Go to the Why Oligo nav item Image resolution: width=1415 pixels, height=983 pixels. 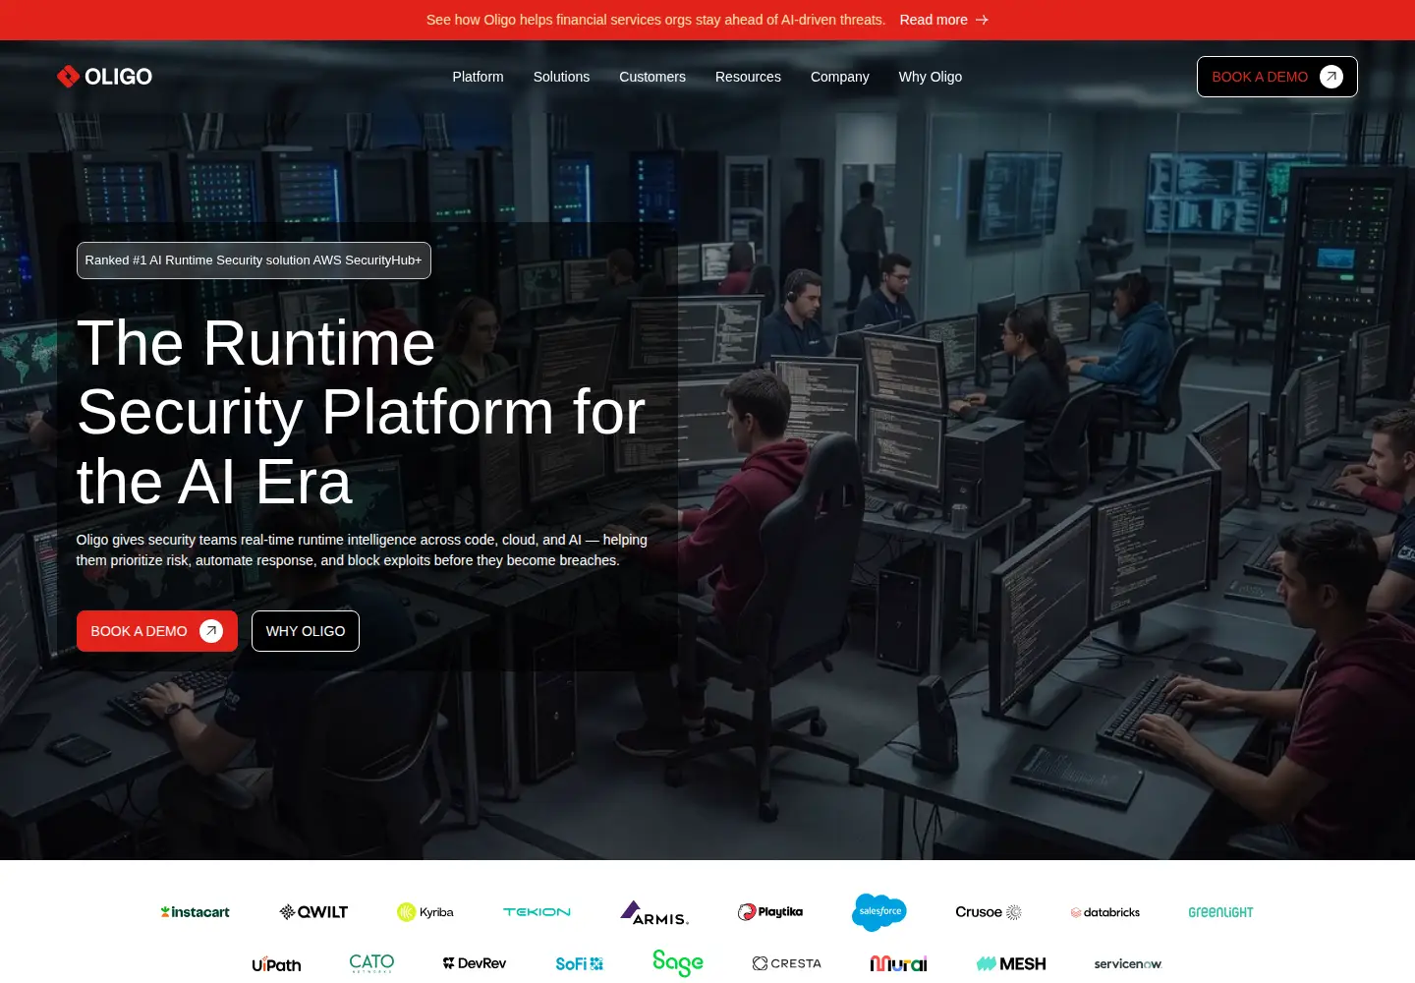pos(930,77)
